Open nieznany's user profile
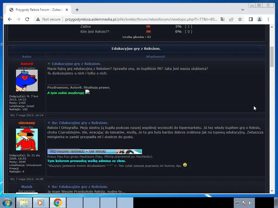This screenshot has width=278, height=208. (27, 123)
